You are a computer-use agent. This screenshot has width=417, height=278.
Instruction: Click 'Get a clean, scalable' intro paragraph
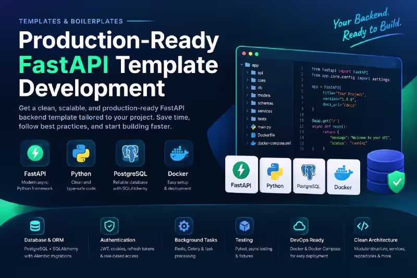click(104, 117)
